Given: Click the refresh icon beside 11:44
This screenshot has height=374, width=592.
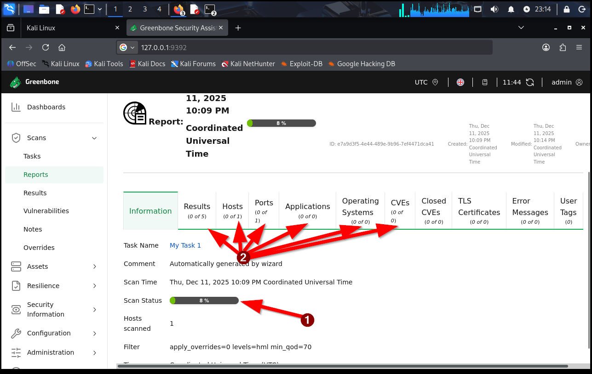Looking at the screenshot, I should click(x=530, y=82).
